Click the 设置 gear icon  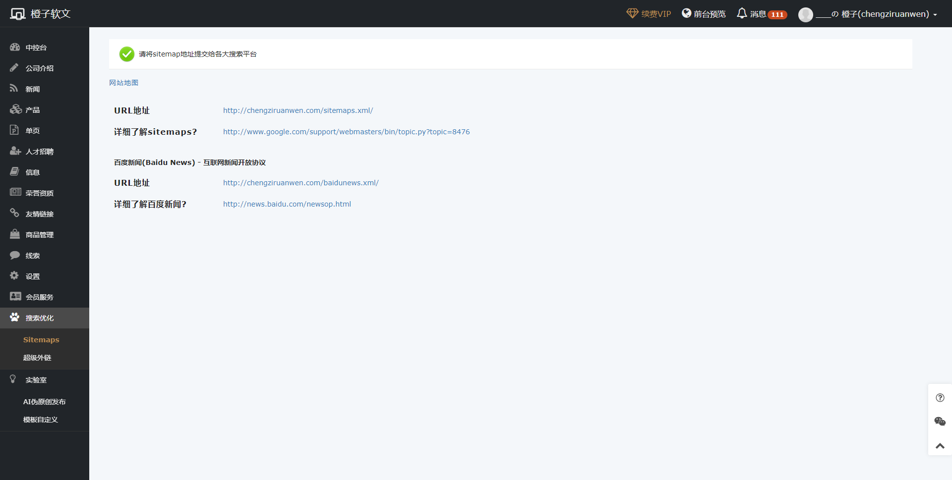click(14, 275)
